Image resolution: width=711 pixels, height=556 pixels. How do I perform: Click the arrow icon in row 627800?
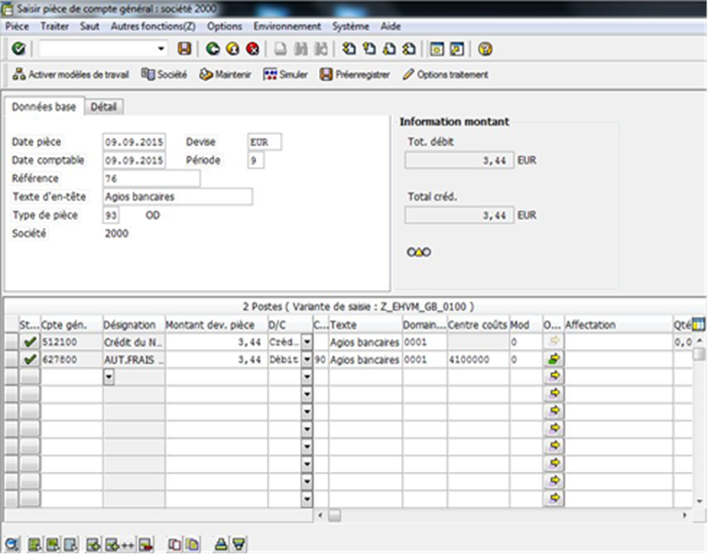[x=554, y=359]
